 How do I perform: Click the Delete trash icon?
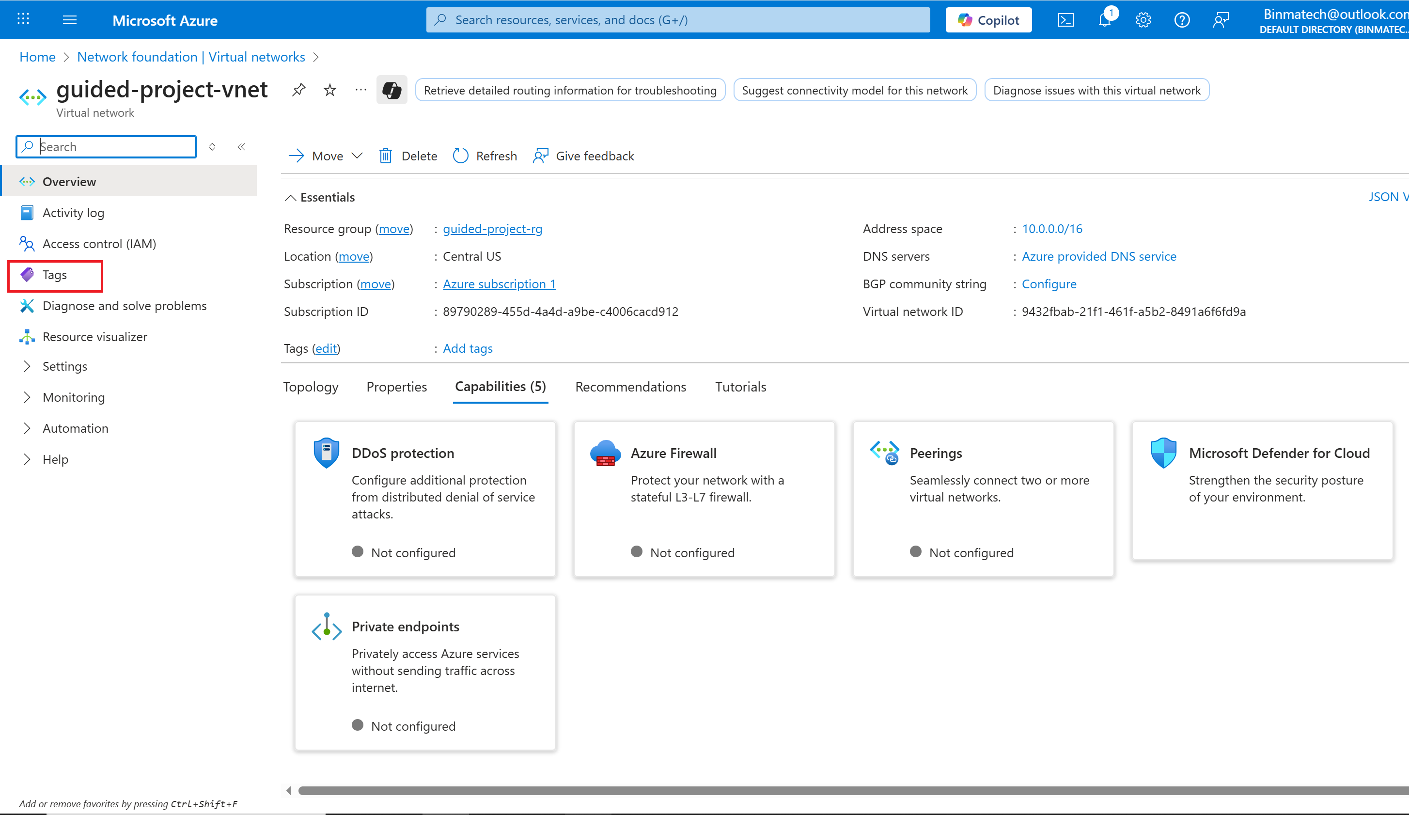coord(385,156)
